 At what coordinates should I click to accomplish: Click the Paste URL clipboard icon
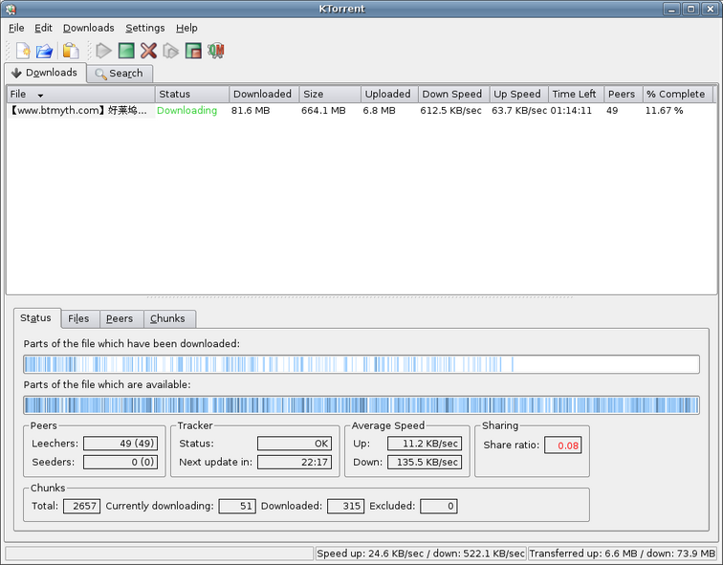tap(71, 51)
